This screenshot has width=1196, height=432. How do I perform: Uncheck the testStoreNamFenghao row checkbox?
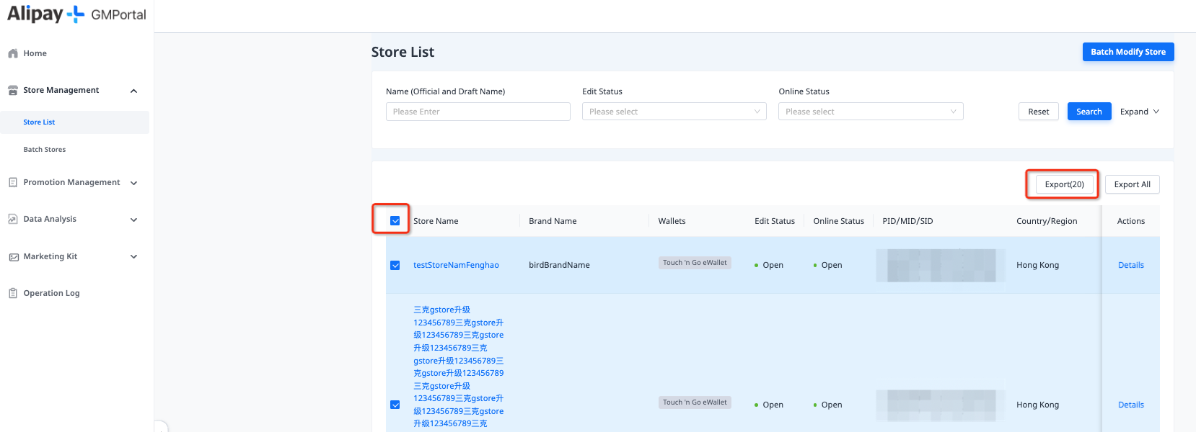click(x=395, y=265)
